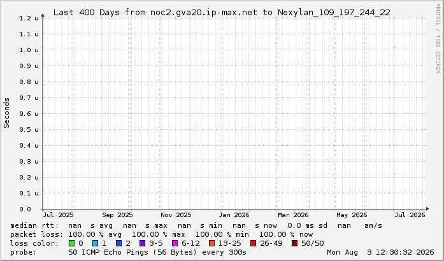Click the '100.00 % avg' packet loss value
Screen dimensions: 444x261
pos(95,234)
